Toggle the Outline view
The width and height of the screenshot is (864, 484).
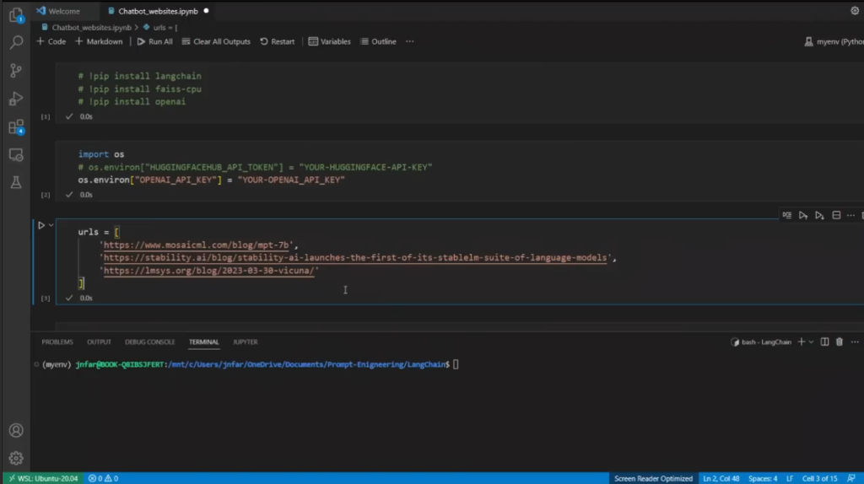tap(378, 41)
